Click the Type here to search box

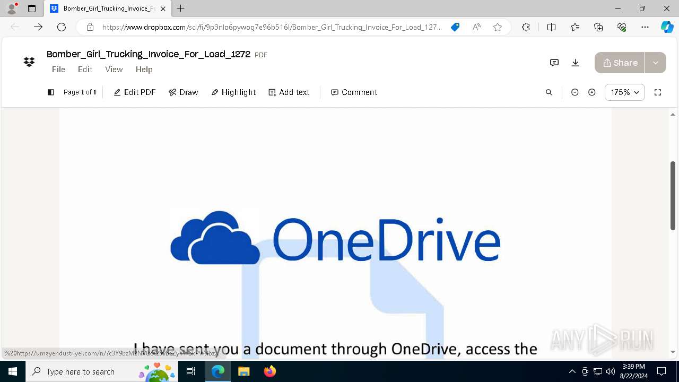tap(102, 371)
